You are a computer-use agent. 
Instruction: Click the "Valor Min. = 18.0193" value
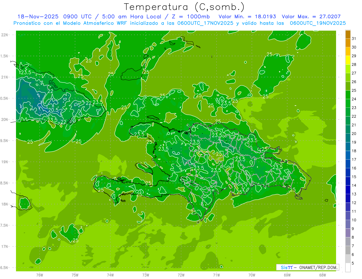[247, 17]
